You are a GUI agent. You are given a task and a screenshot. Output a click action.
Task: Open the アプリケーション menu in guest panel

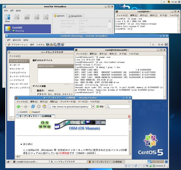pyautogui.click(x=18, y=44)
